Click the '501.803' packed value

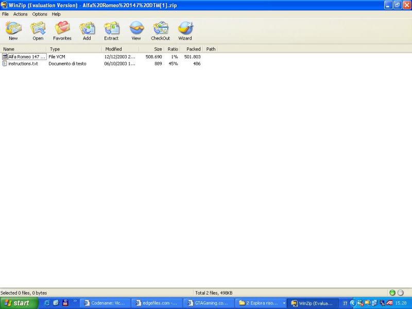click(x=192, y=57)
